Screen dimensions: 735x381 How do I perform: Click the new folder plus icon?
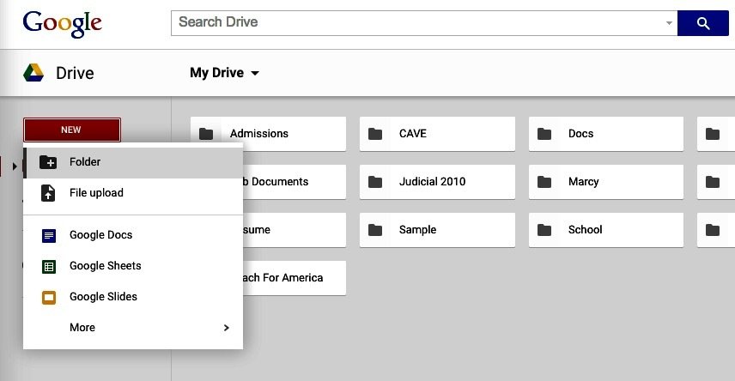click(x=48, y=162)
